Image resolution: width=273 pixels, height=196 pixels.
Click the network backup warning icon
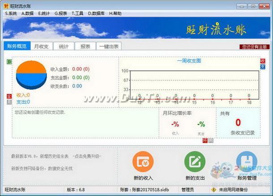[213, 190]
